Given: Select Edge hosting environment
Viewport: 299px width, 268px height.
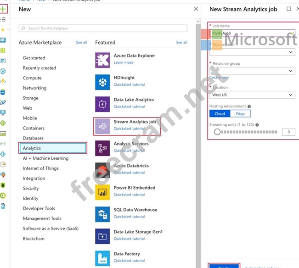Looking at the screenshot, I should 240,114.
